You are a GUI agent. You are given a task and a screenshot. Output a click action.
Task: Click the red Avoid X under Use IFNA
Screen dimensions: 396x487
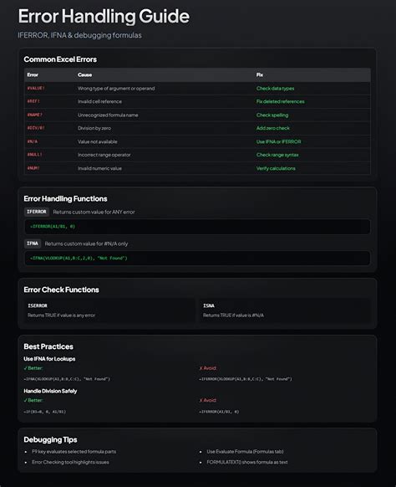click(x=208, y=368)
